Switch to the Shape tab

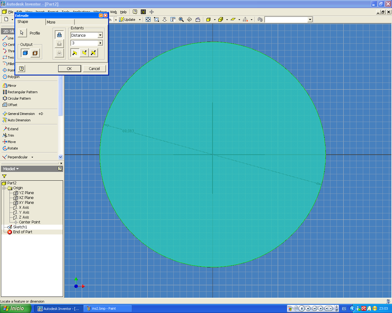pyautogui.click(x=31, y=22)
